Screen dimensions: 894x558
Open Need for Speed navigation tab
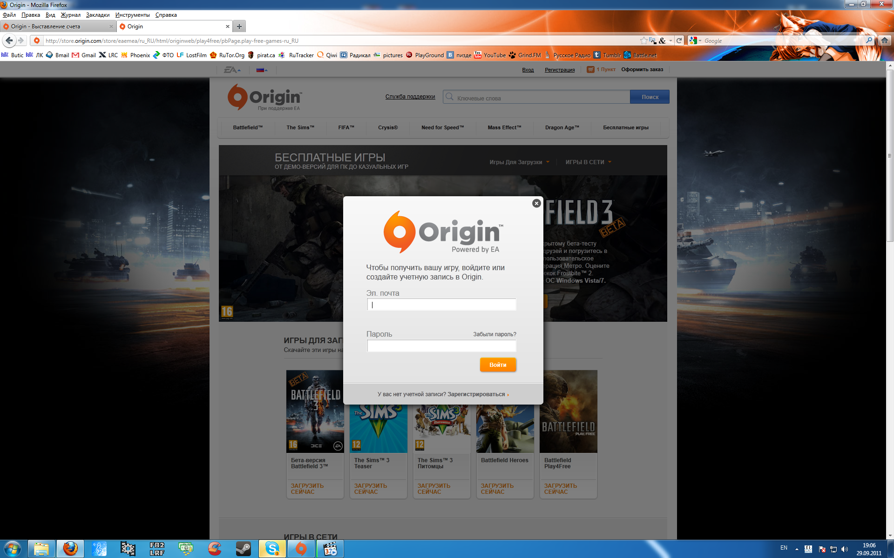tap(442, 127)
